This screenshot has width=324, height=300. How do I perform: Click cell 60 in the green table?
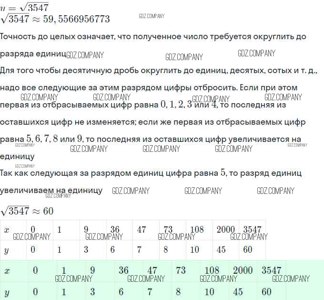tap(266, 291)
